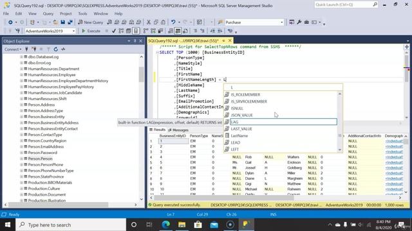Open the File menu

6,13
